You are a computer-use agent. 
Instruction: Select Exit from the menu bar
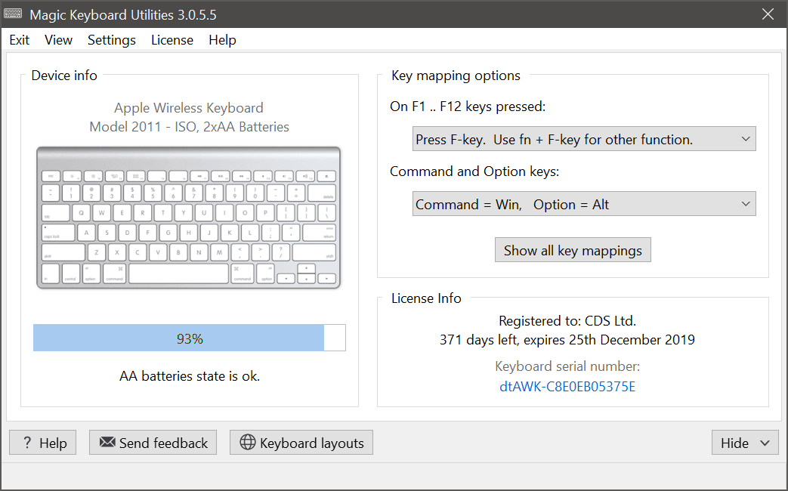(19, 39)
